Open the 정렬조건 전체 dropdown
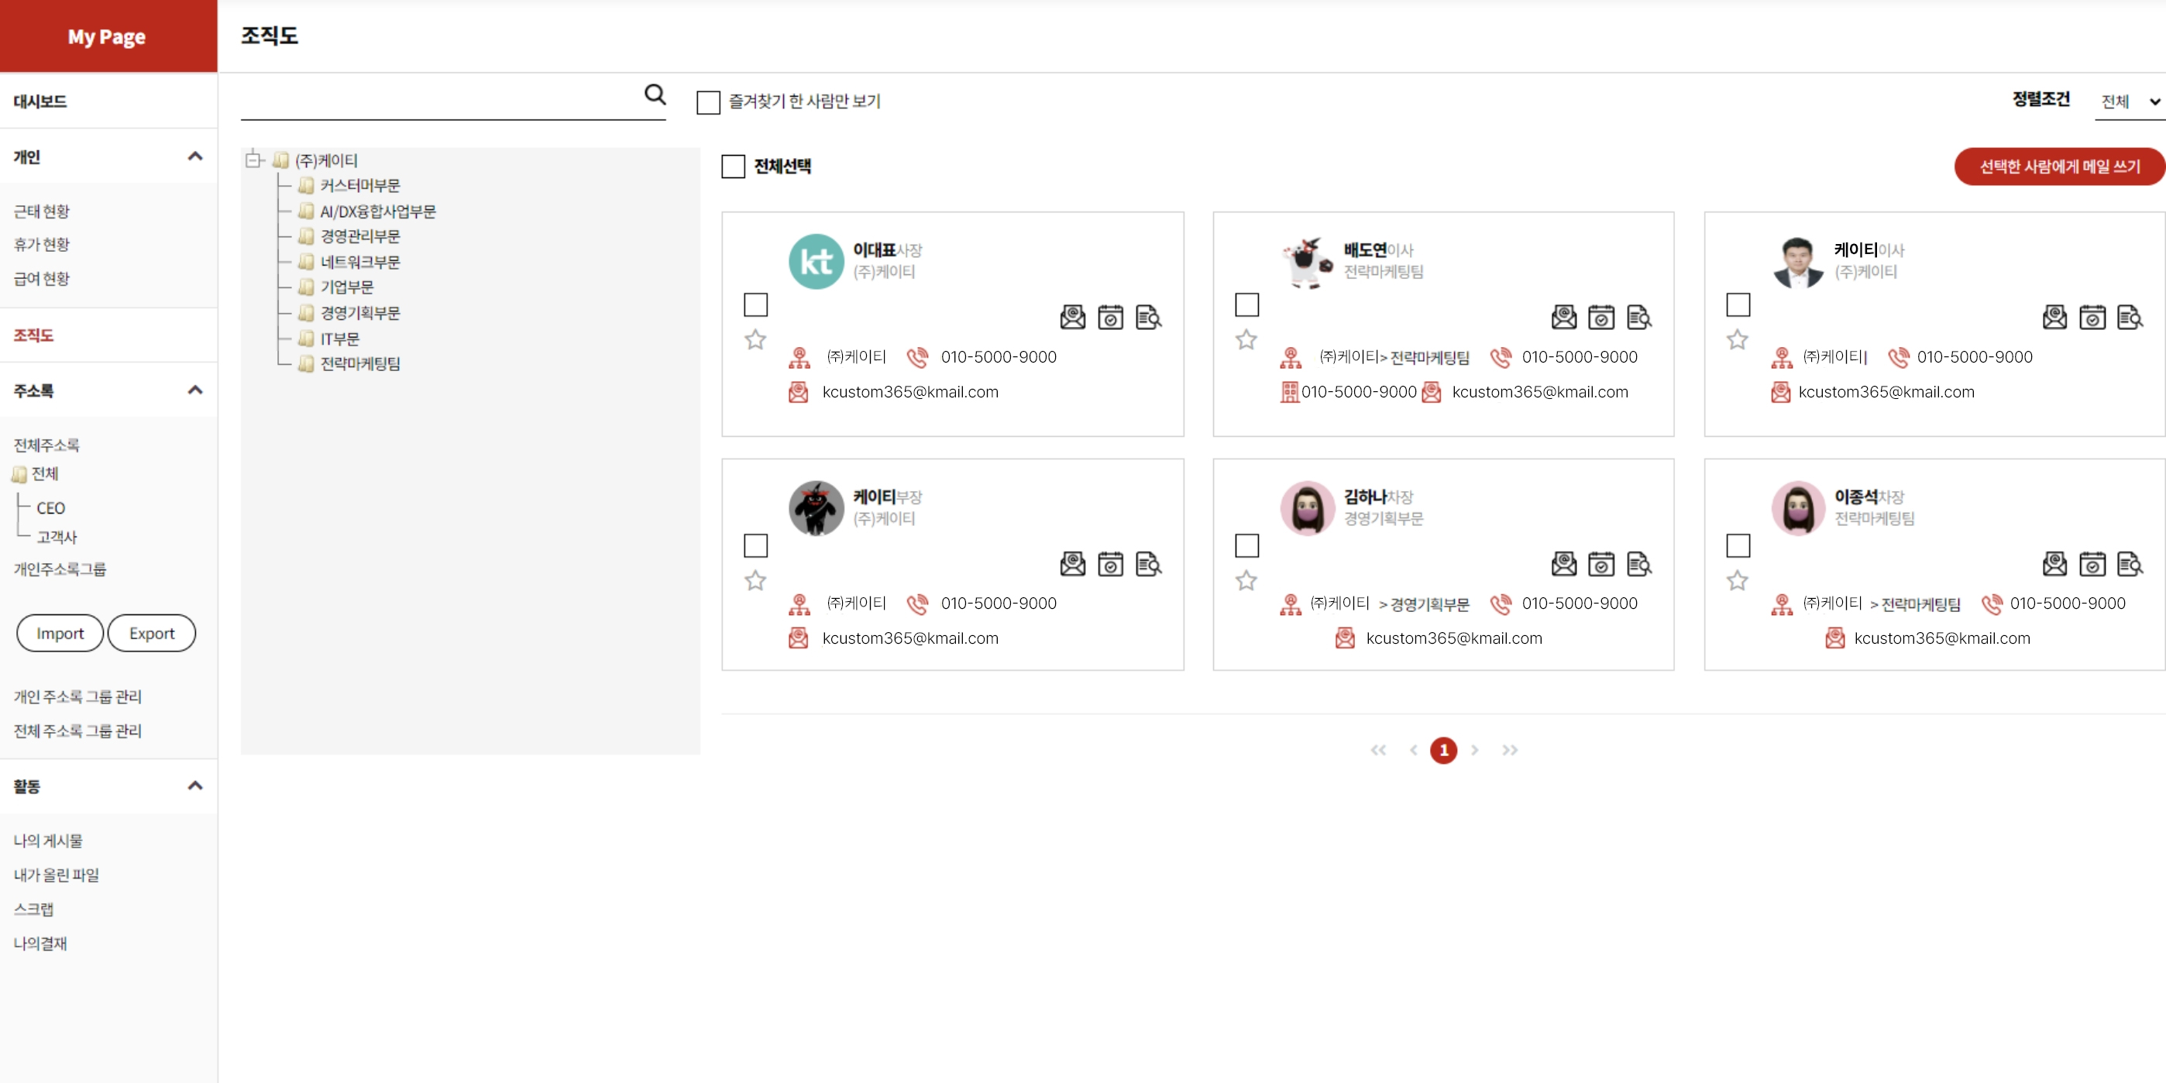The height and width of the screenshot is (1083, 2166). [x=2129, y=101]
